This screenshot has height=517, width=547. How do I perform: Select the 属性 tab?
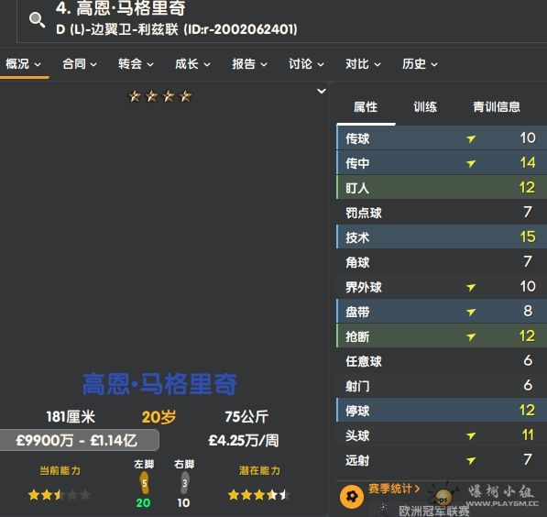point(366,107)
